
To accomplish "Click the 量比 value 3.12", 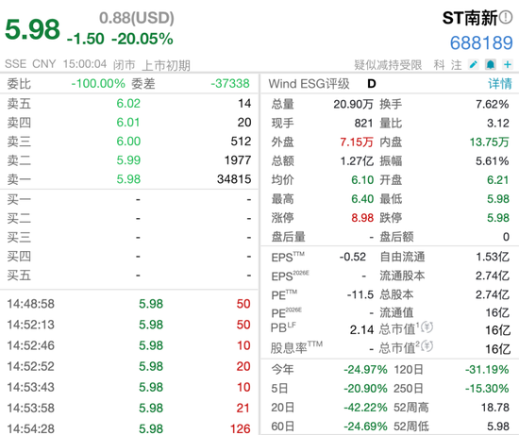I will pyautogui.click(x=498, y=124).
